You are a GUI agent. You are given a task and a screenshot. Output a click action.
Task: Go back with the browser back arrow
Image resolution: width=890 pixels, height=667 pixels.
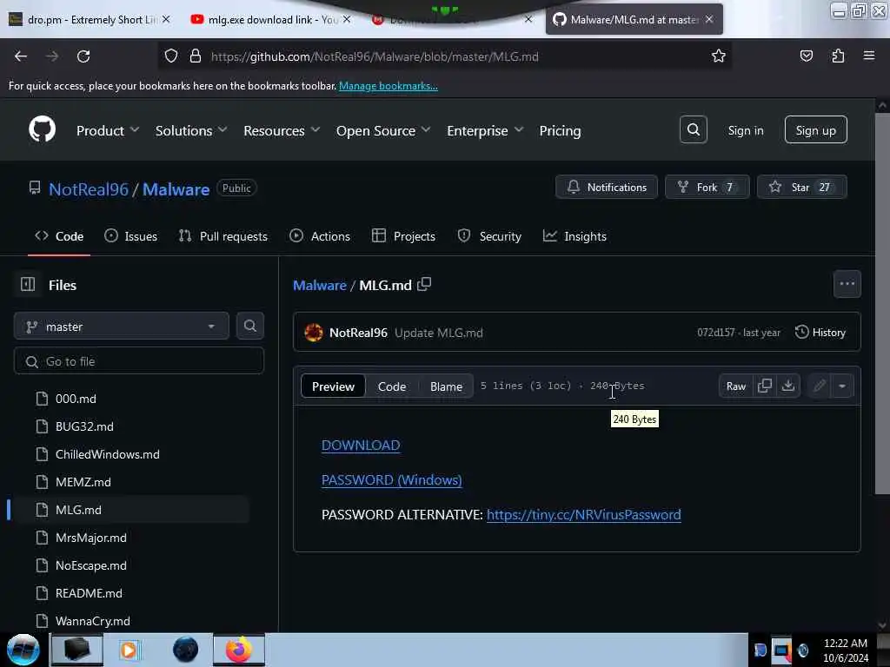point(21,56)
